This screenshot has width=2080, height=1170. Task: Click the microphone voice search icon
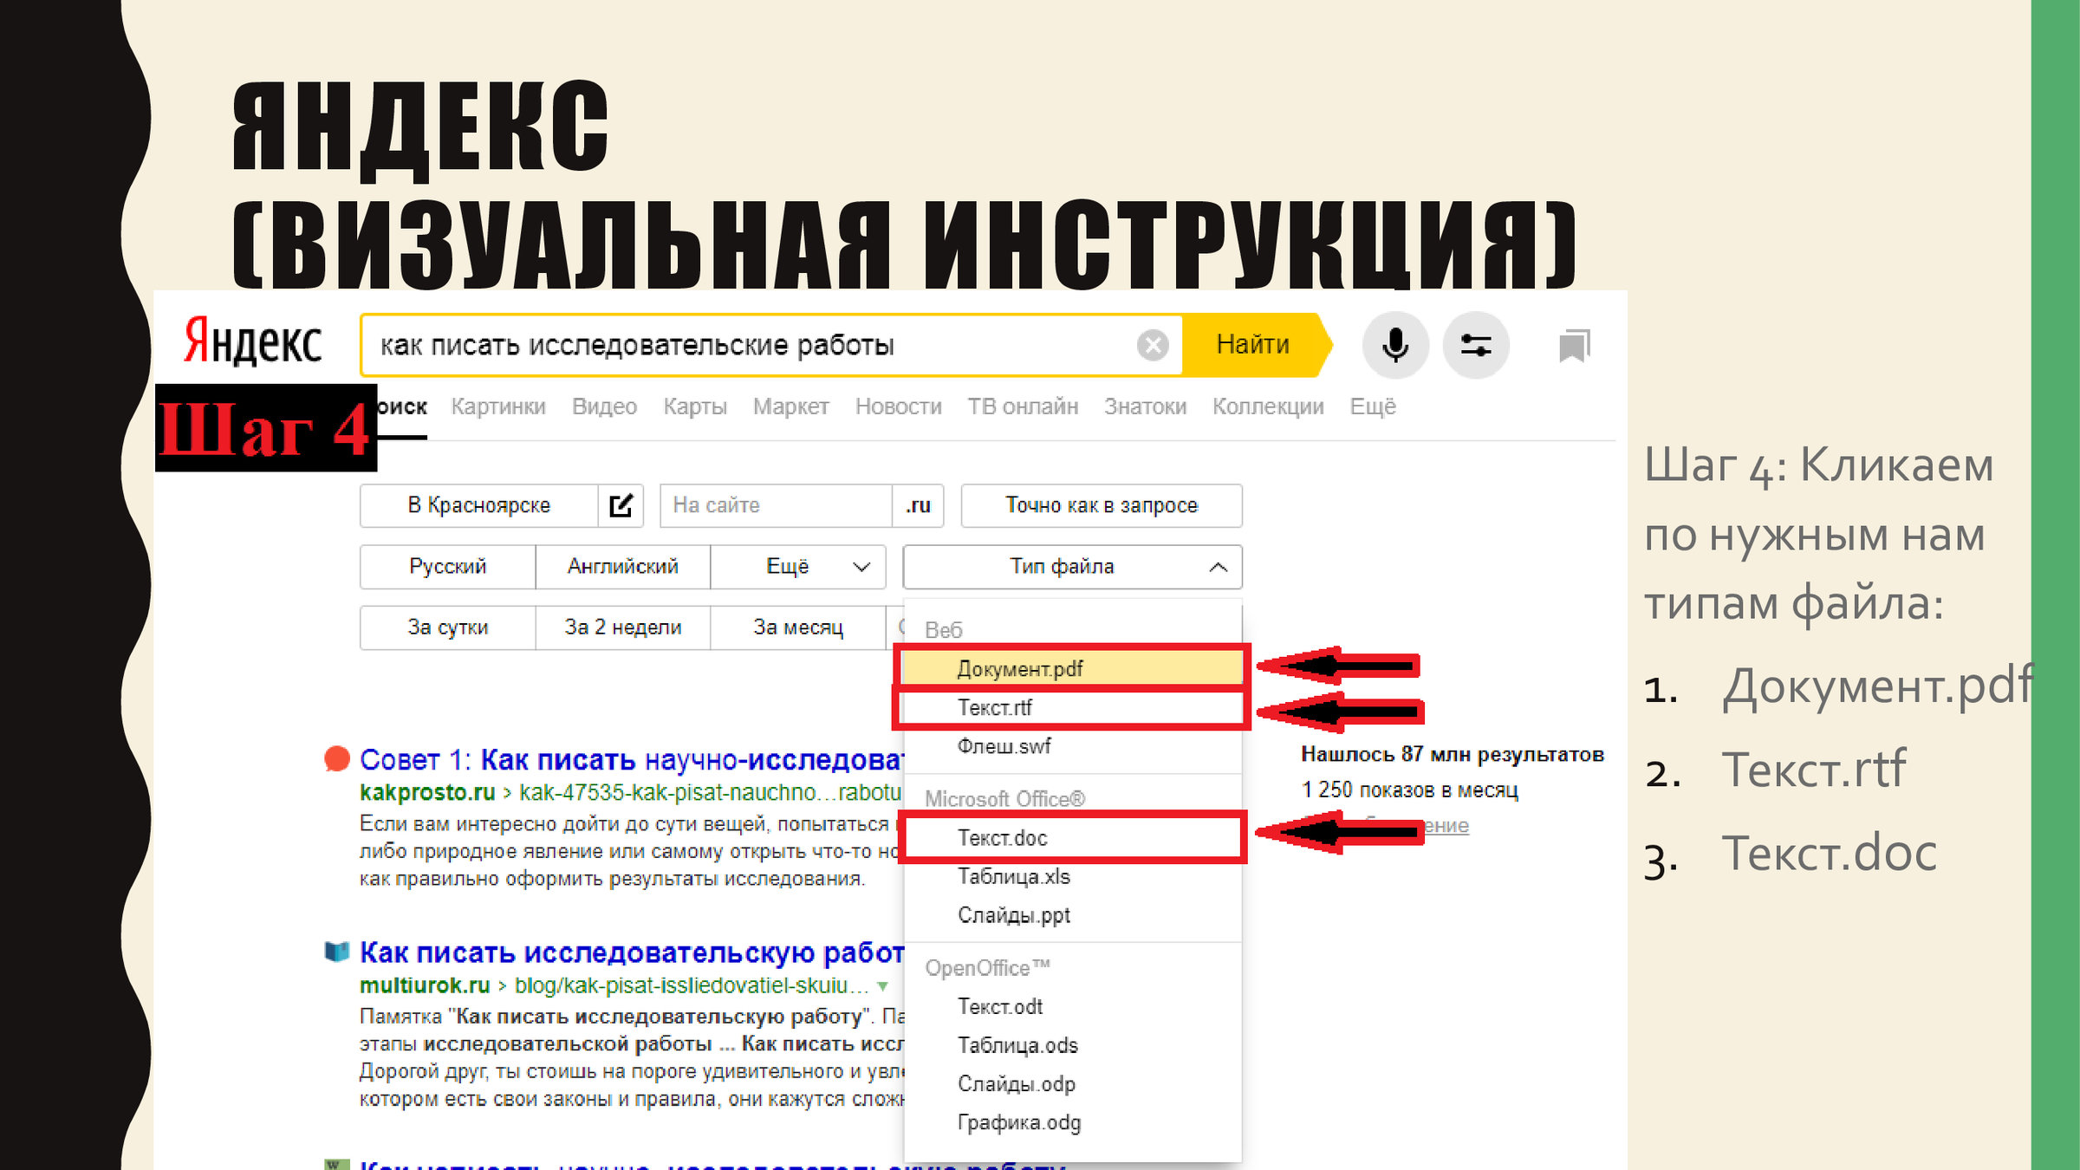[x=1395, y=345]
